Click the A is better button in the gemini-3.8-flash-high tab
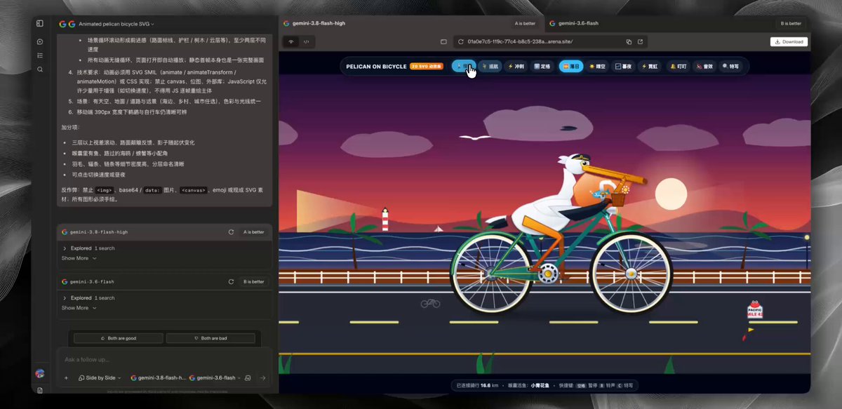This screenshot has width=842, height=409. (525, 23)
